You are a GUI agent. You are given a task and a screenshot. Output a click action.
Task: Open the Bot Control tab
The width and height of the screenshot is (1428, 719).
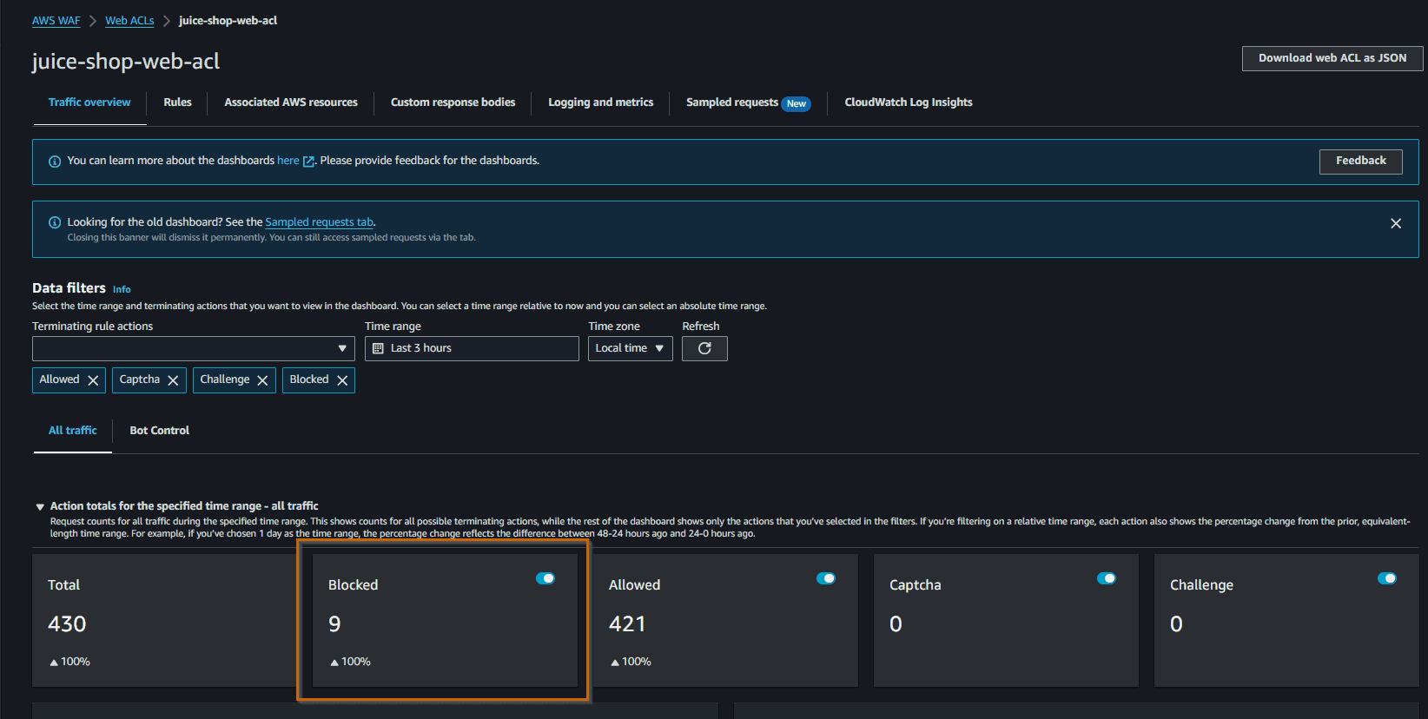tap(159, 431)
